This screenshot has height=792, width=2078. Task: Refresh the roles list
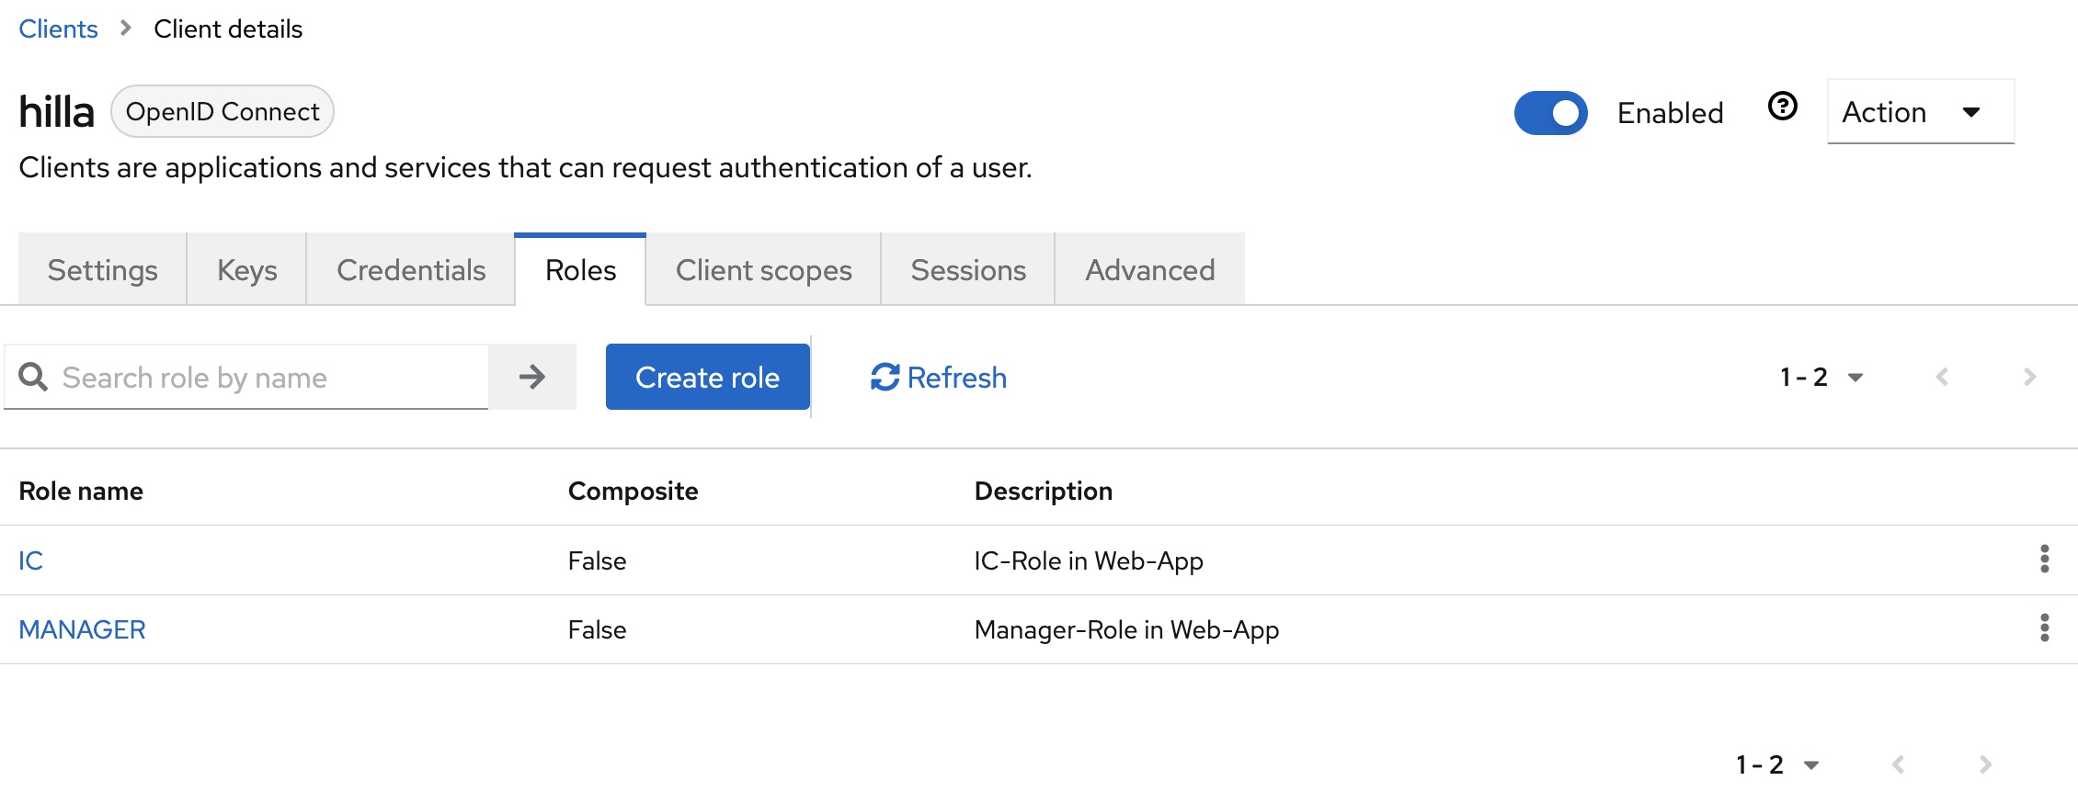pyautogui.click(x=939, y=377)
